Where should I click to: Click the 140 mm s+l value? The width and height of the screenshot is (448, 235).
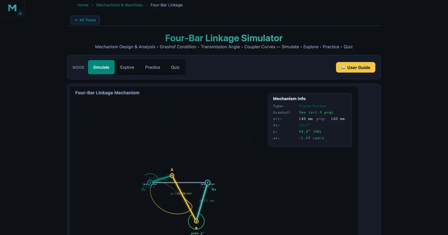[306, 119]
